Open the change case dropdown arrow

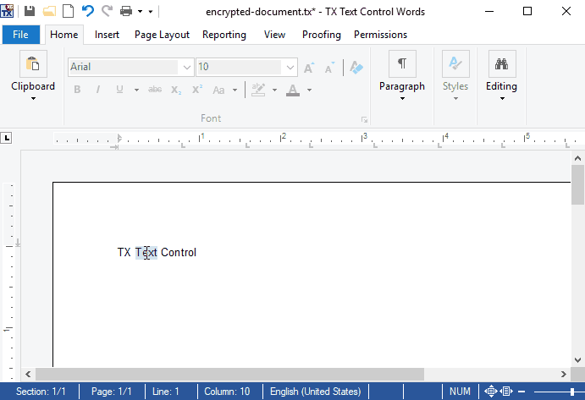(x=235, y=90)
